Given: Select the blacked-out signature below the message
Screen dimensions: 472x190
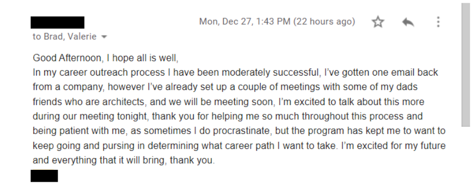Looking at the screenshot, I should pos(44,176).
